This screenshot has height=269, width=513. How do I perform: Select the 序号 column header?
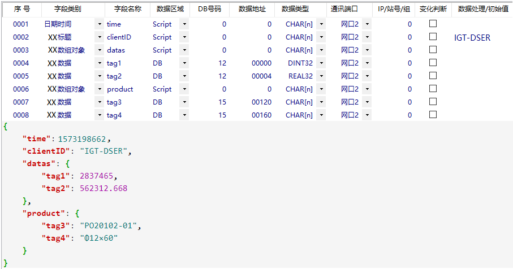click(x=21, y=10)
